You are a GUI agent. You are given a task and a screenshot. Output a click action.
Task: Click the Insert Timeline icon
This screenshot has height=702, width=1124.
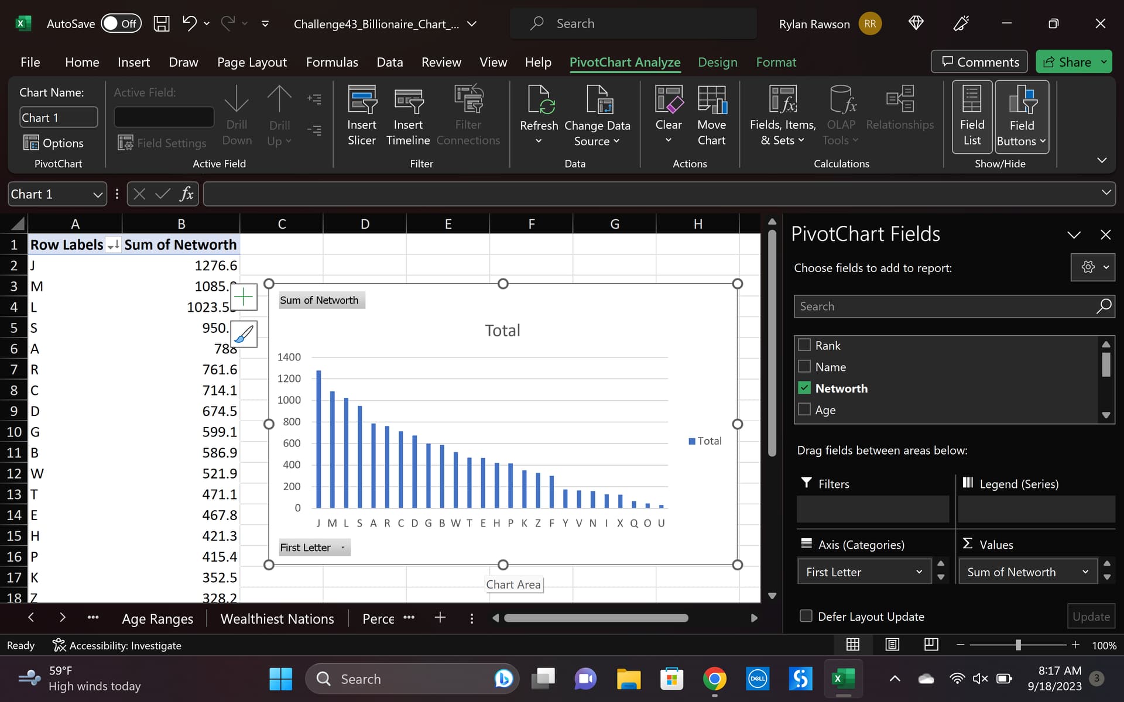click(x=408, y=100)
